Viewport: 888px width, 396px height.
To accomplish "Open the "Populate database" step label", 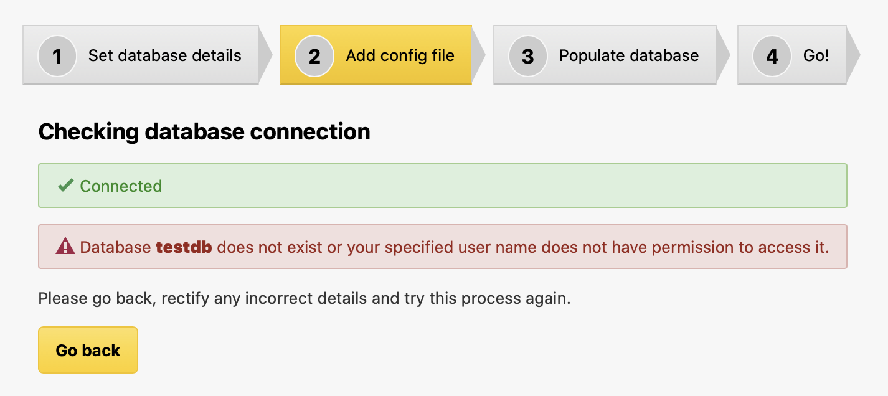I will point(629,55).
